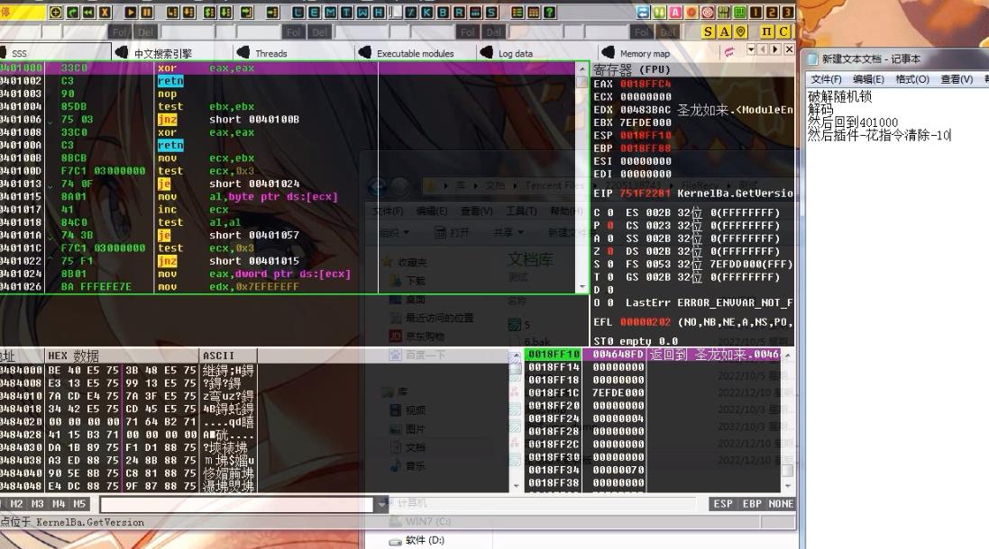Click the green question mark help icon
Screen dimensions: 989x549
(x=549, y=13)
